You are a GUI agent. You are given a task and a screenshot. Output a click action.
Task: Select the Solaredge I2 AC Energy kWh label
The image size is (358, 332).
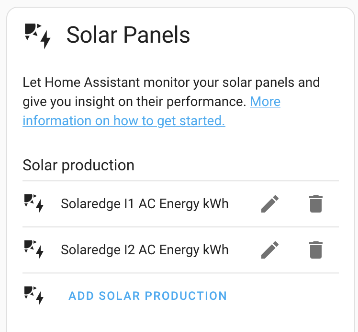[145, 249]
